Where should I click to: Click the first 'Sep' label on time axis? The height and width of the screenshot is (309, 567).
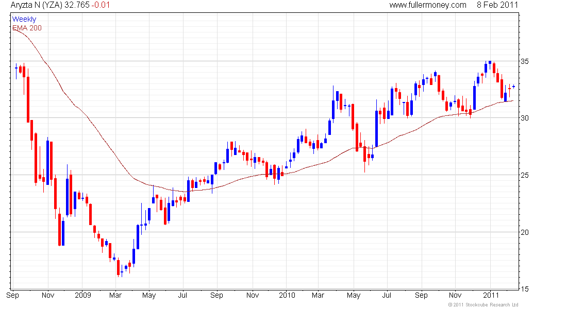(13, 295)
